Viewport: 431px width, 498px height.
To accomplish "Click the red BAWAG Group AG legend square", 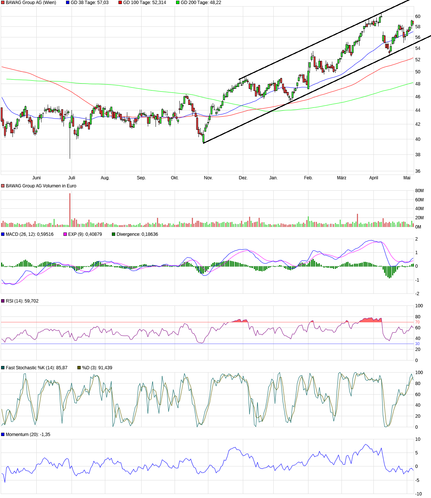I will tap(3, 3).
